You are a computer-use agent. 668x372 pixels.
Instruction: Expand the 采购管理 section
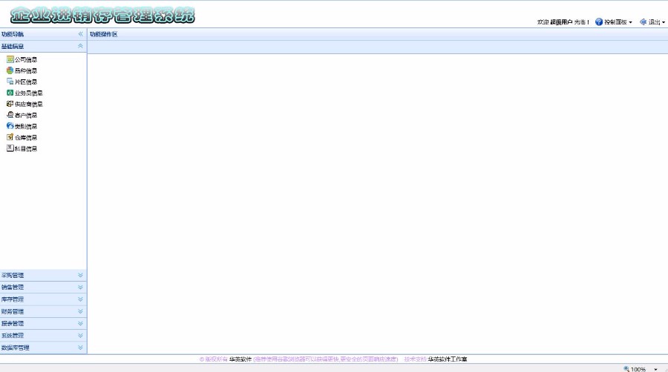80,275
